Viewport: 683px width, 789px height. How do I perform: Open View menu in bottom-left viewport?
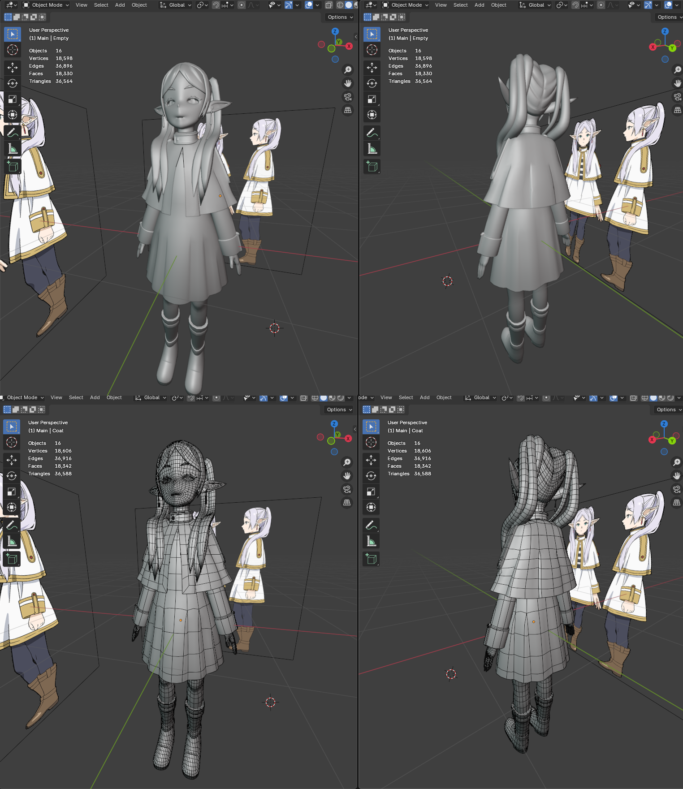click(x=56, y=398)
